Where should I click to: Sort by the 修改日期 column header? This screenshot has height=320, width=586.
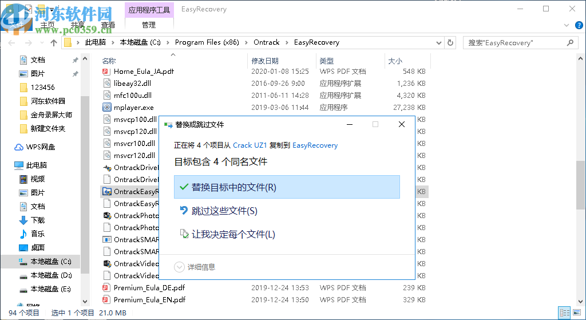265,61
